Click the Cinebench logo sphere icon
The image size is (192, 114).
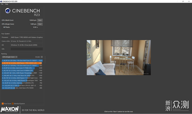coord(8,11)
